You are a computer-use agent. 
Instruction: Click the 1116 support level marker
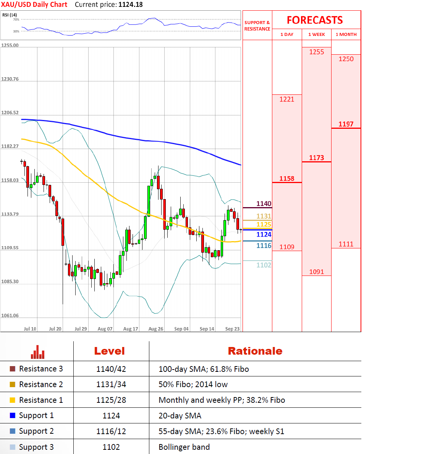point(264,246)
